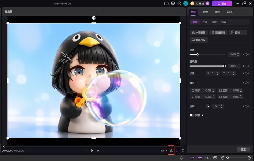Select the 常用 sub-tab
Viewport: 254px width, 161px height.
(x=195, y=22)
